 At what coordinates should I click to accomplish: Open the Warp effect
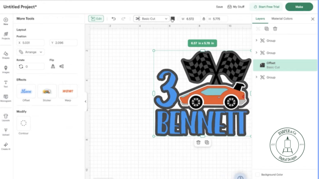[68, 92]
